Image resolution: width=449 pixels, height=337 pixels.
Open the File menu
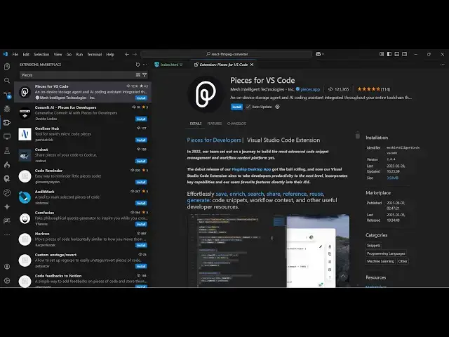click(x=15, y=55)
